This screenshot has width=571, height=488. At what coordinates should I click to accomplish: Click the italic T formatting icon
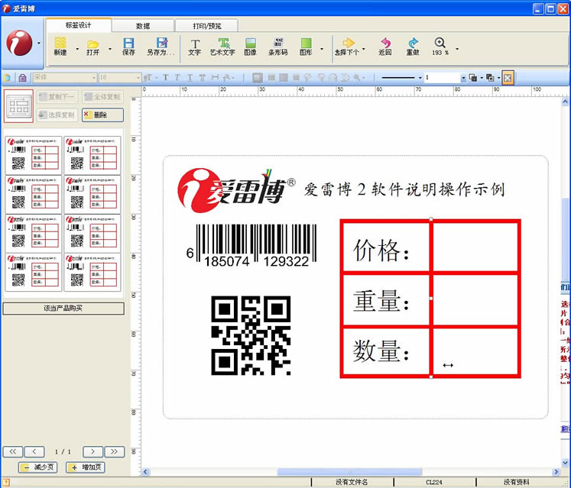pyautogui.click(x=177, y=77)
